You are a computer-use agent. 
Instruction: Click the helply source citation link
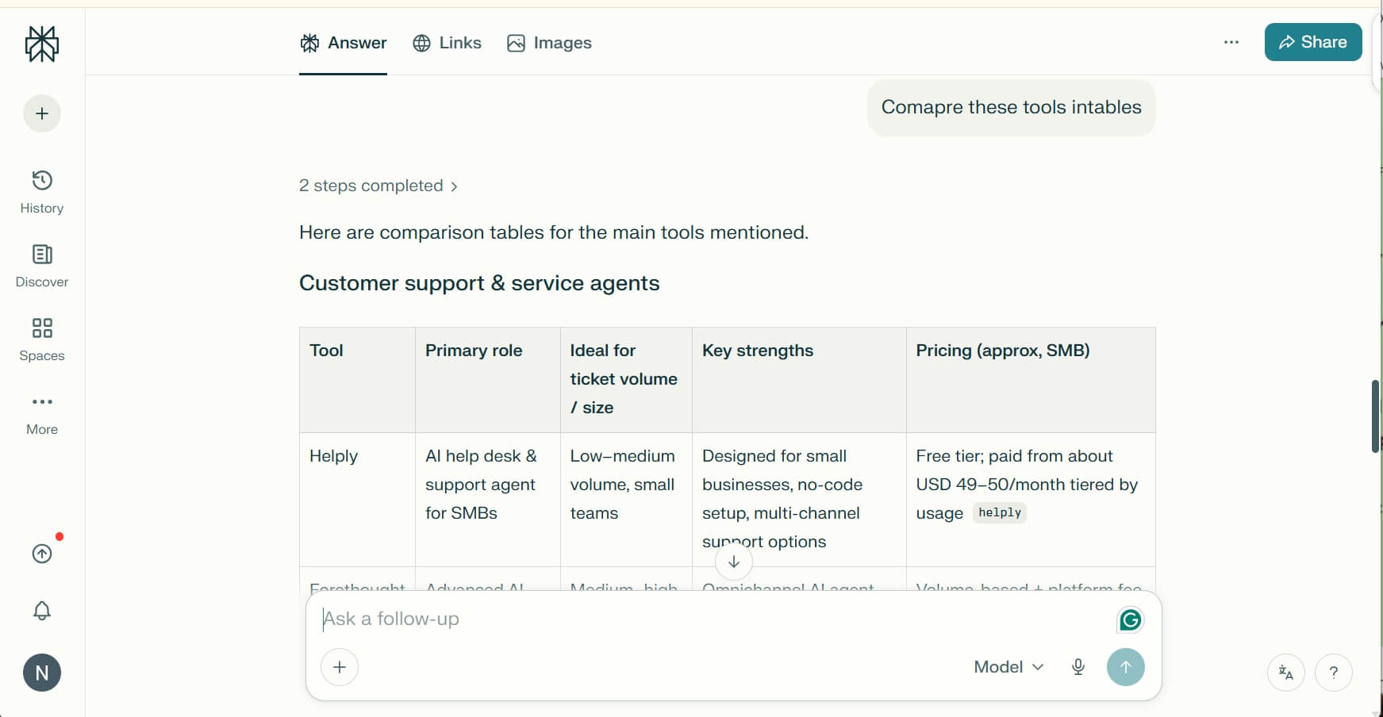tap(999, 513)
